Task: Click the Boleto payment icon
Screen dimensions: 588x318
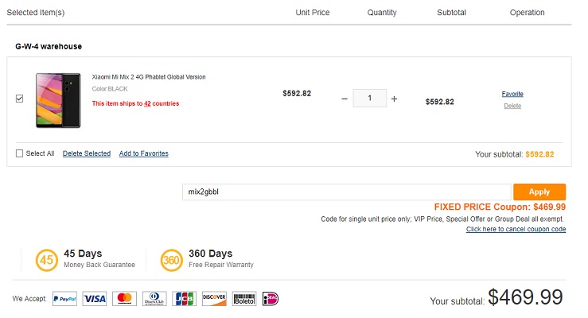Action: click(x=244, y=299)
